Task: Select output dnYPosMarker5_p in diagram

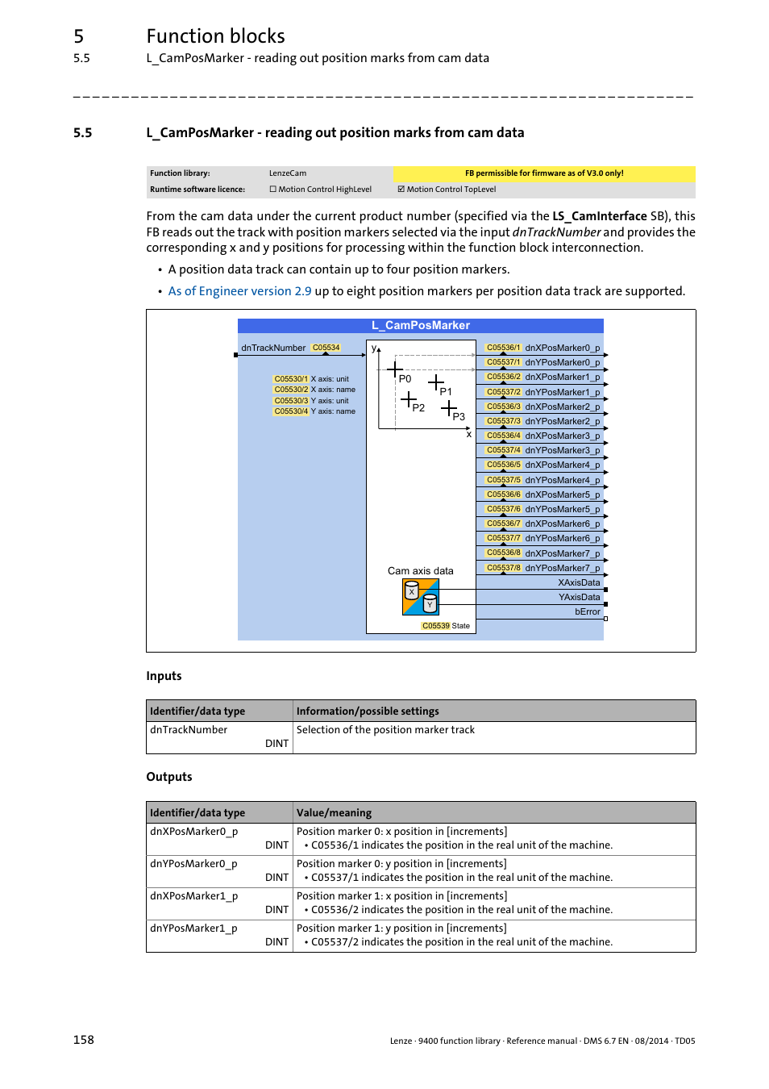Action: (x=563, y=510)
